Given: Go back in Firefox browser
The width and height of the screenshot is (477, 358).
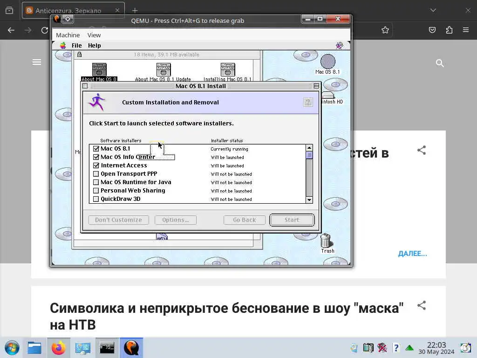Looking at the screenshot, I should point(11,30).
